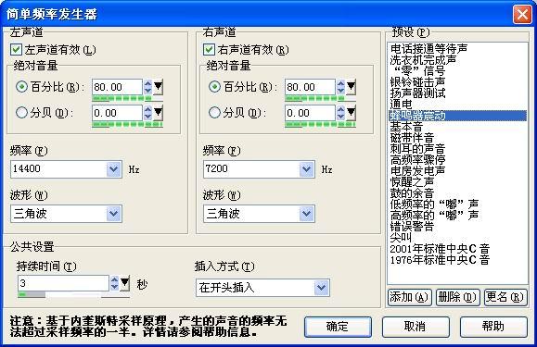Screen dimensions: 537x347
Task: Click left channel percentage field 80.00
Action: [117, 87]
